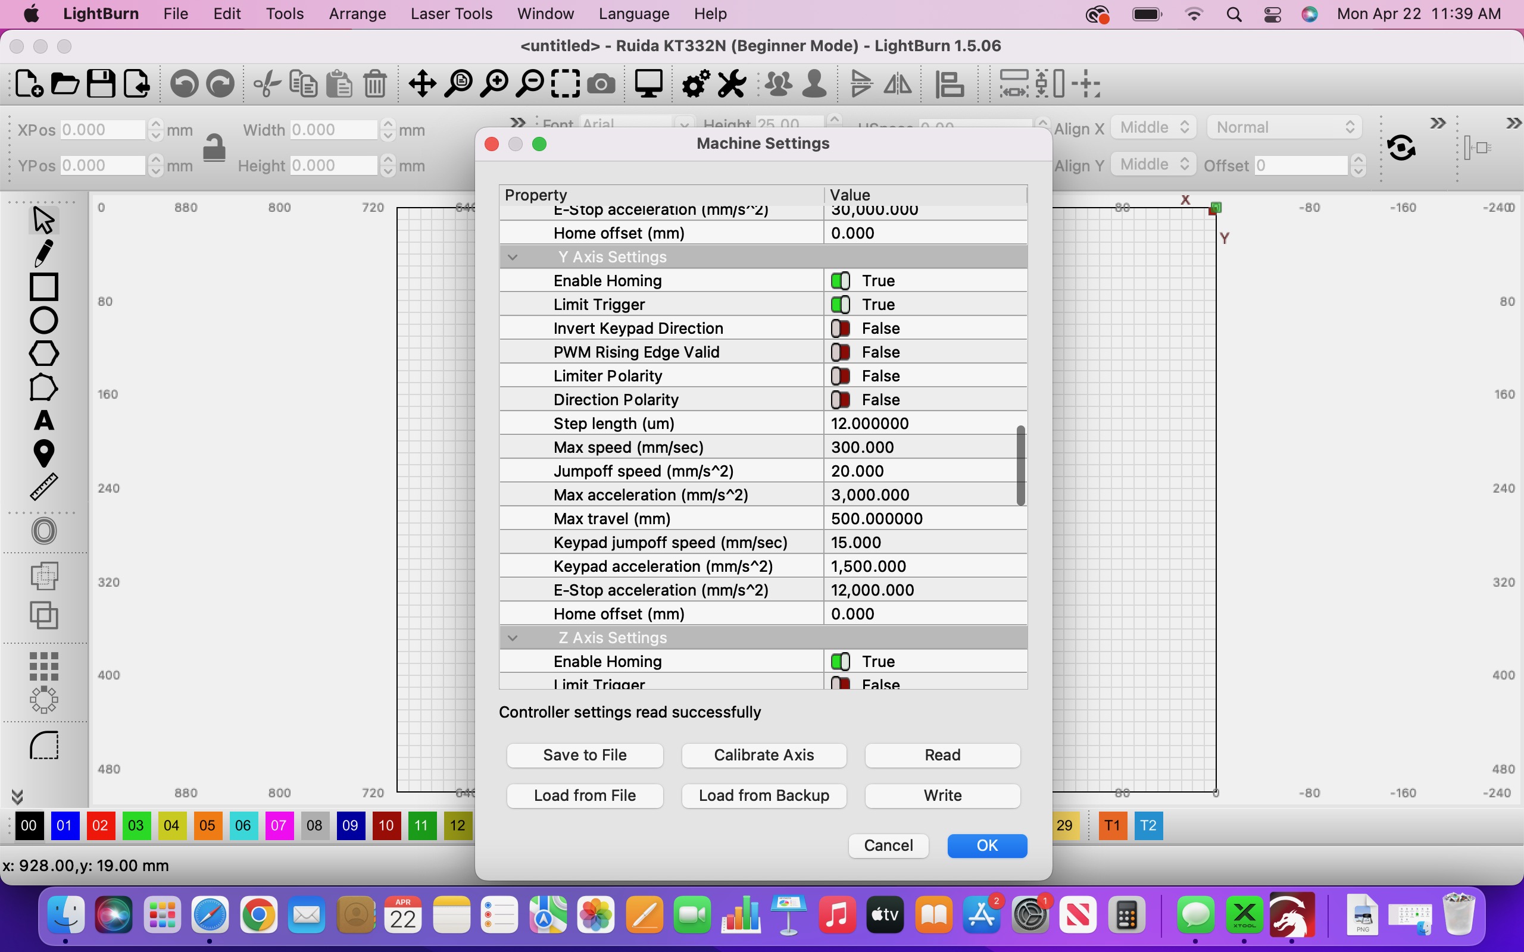The height and width of the screenshot is (952, 1524).
Task: Click the Write button
Action: click(x=942, y=796)
